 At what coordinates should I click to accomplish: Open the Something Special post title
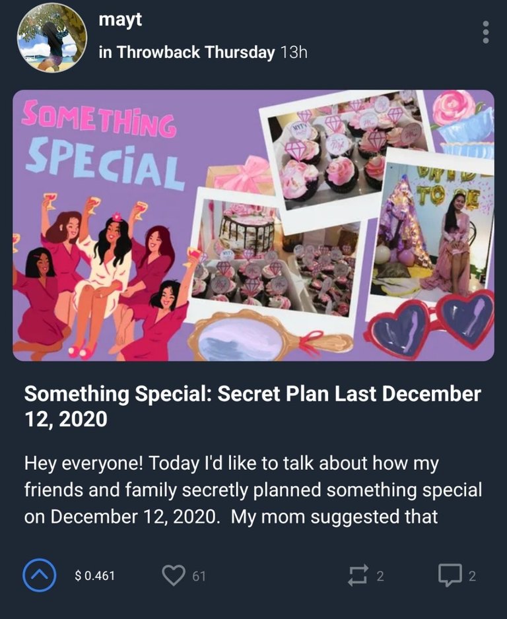(252, 406)
